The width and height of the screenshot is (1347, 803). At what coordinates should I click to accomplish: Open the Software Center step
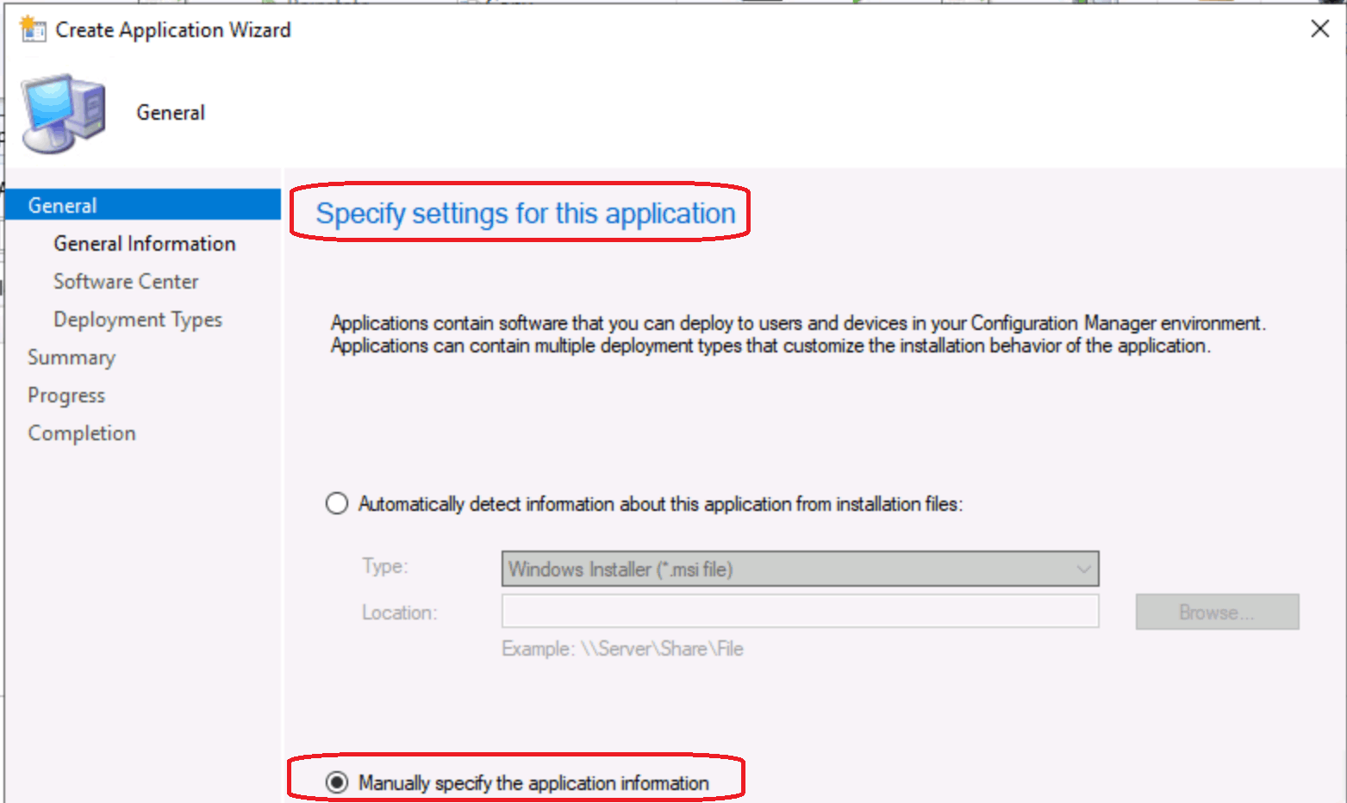point(126,282)
